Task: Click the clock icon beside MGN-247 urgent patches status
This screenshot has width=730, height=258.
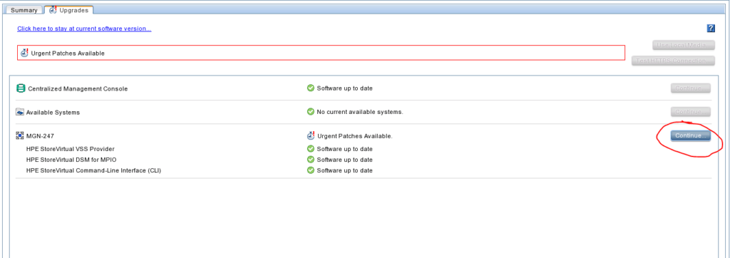Action: [311, 136]
